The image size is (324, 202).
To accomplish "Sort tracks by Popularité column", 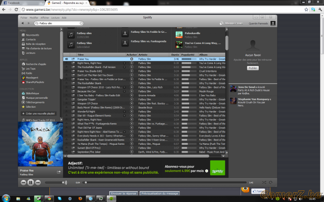I will [189, 55].
